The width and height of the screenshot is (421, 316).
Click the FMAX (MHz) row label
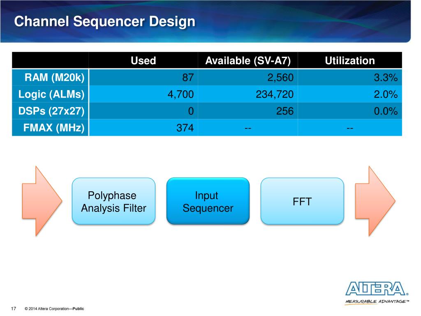pos(51,128)
